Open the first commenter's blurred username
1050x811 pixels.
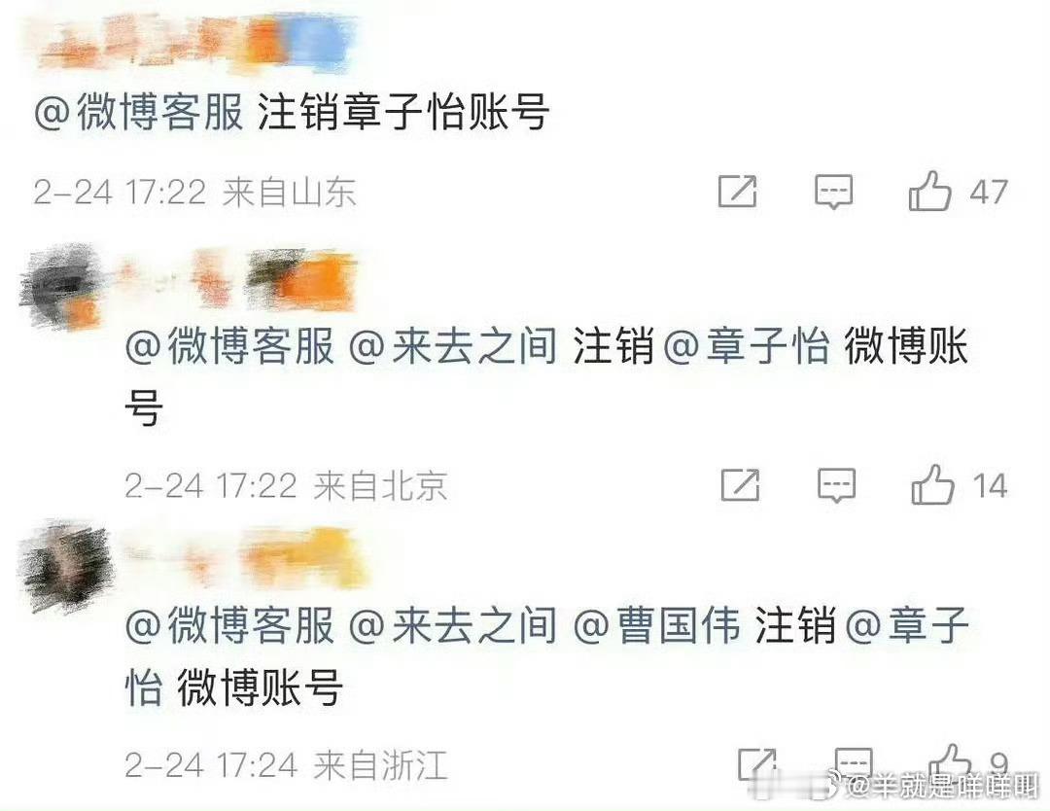(x=194, y=42)
